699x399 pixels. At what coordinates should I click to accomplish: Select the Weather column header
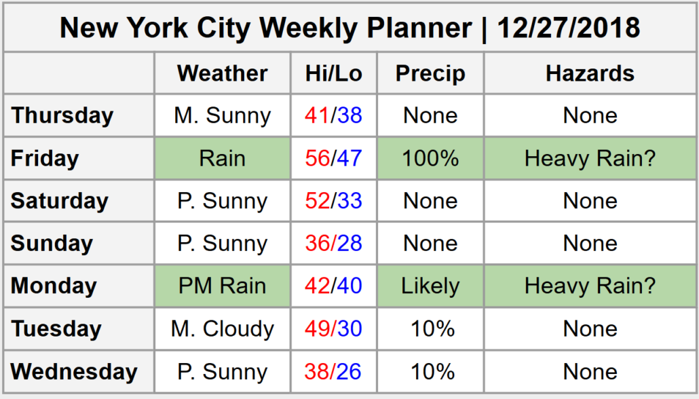(223, 73)
